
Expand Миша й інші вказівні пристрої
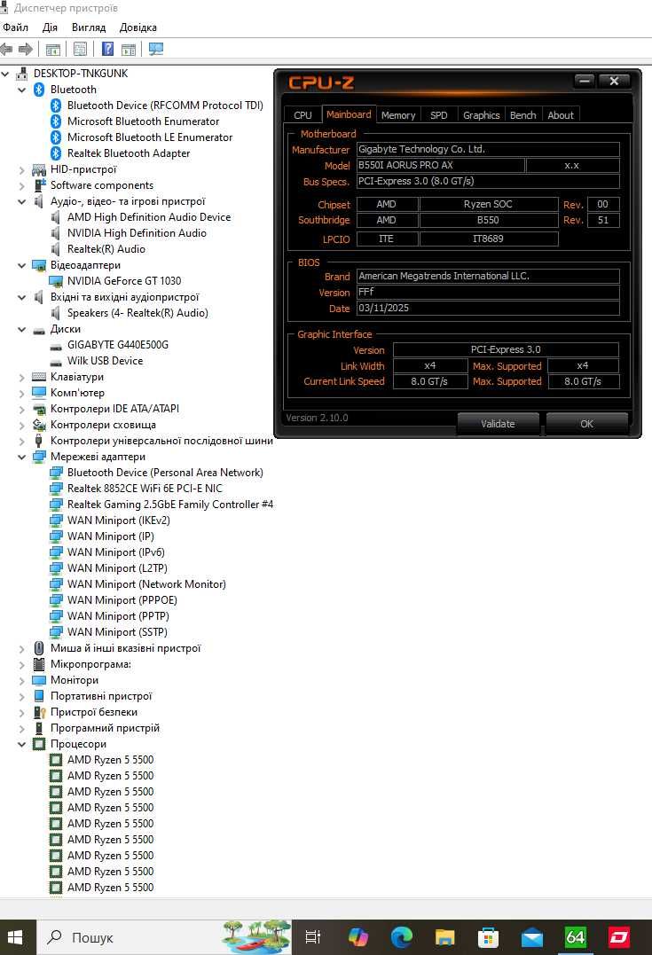click(x=22, y=649)
